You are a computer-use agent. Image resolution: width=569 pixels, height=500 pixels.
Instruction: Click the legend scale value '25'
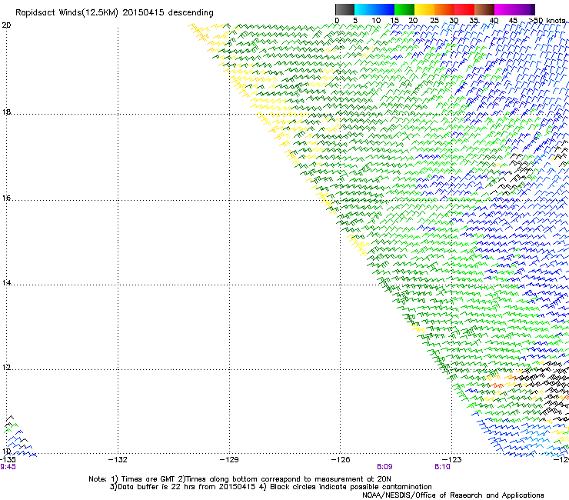coord(434,21)
